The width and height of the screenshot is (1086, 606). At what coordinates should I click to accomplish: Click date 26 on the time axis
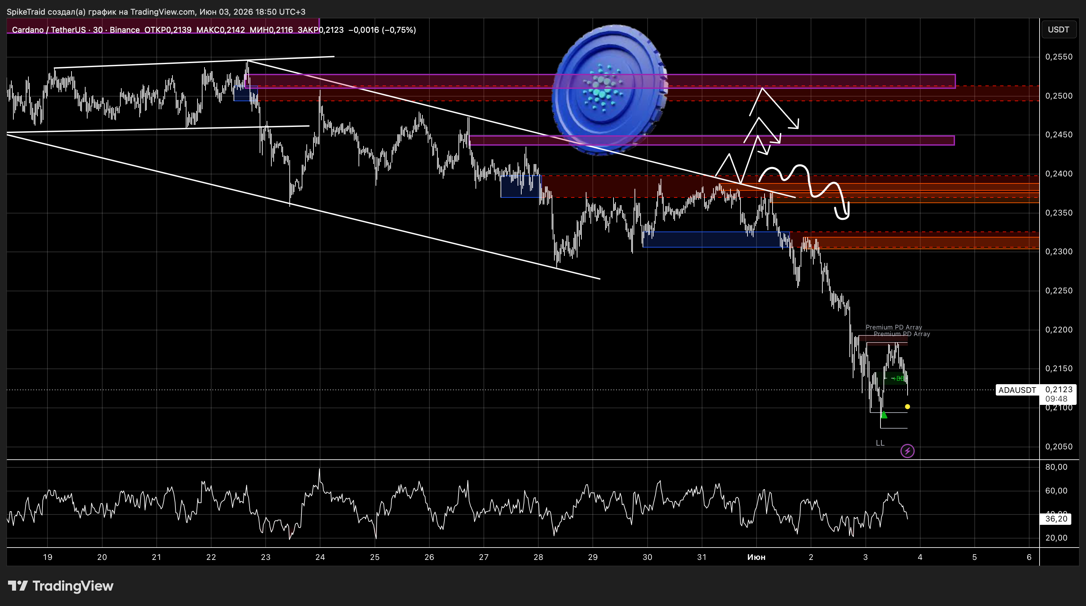click(429, 557)
